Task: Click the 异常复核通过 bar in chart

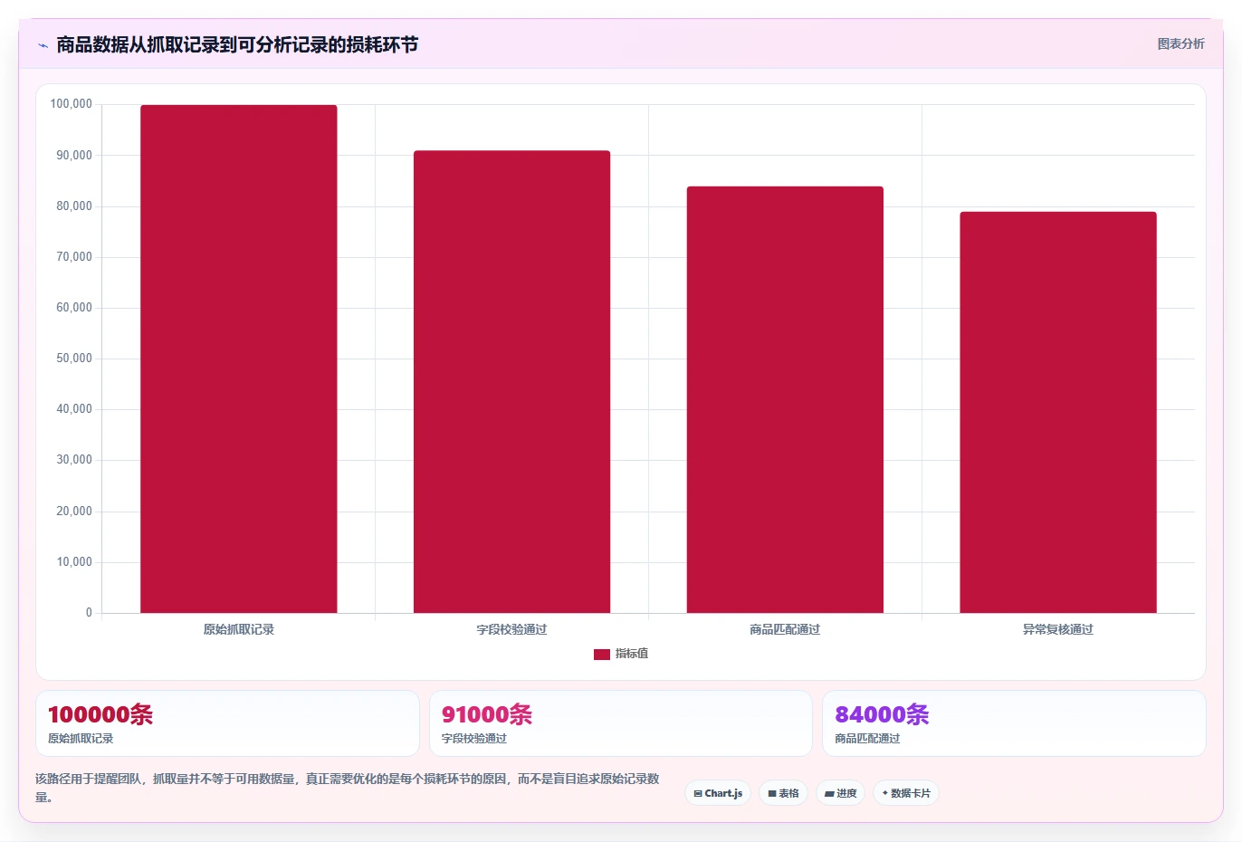Action: tap(1058, 412)
